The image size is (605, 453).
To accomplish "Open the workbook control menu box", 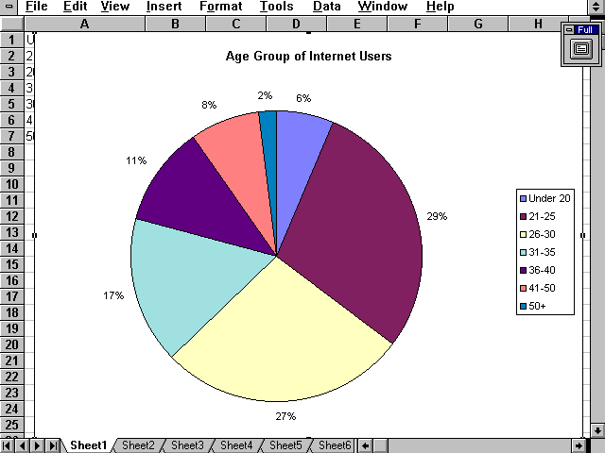I will click(x=9, y=7).
